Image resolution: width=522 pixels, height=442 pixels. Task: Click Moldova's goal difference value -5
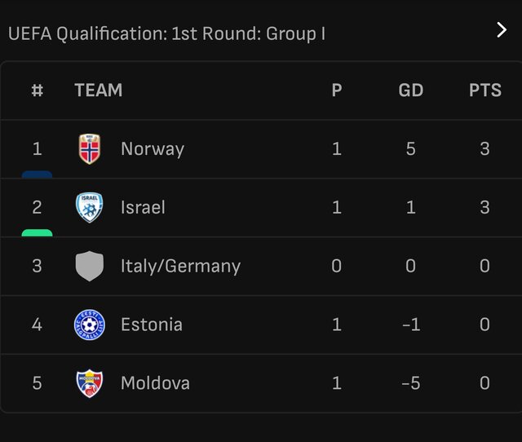pos(410,383)
